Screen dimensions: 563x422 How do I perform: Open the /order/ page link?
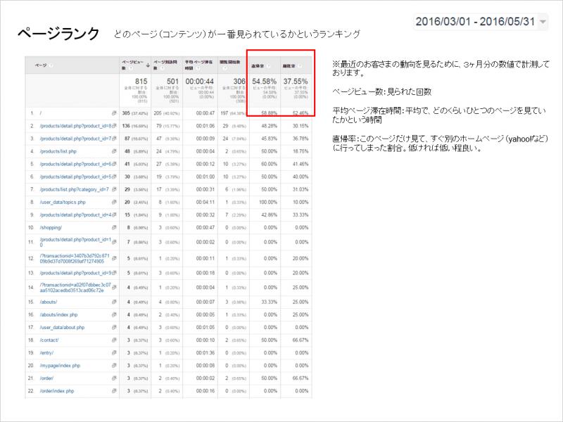pyautogui.click(x=46, y=378)
